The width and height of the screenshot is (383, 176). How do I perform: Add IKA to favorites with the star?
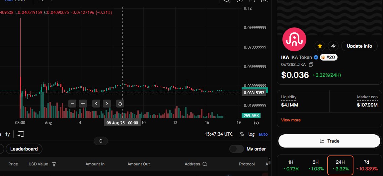point(320,46)
